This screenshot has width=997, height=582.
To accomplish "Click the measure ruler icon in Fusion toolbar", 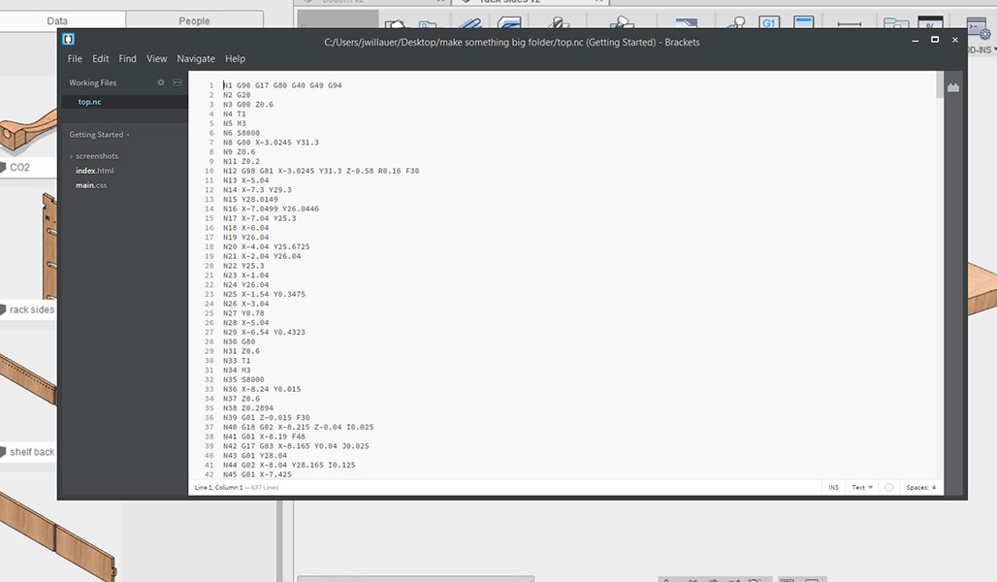I will click(x=849, y=24).
